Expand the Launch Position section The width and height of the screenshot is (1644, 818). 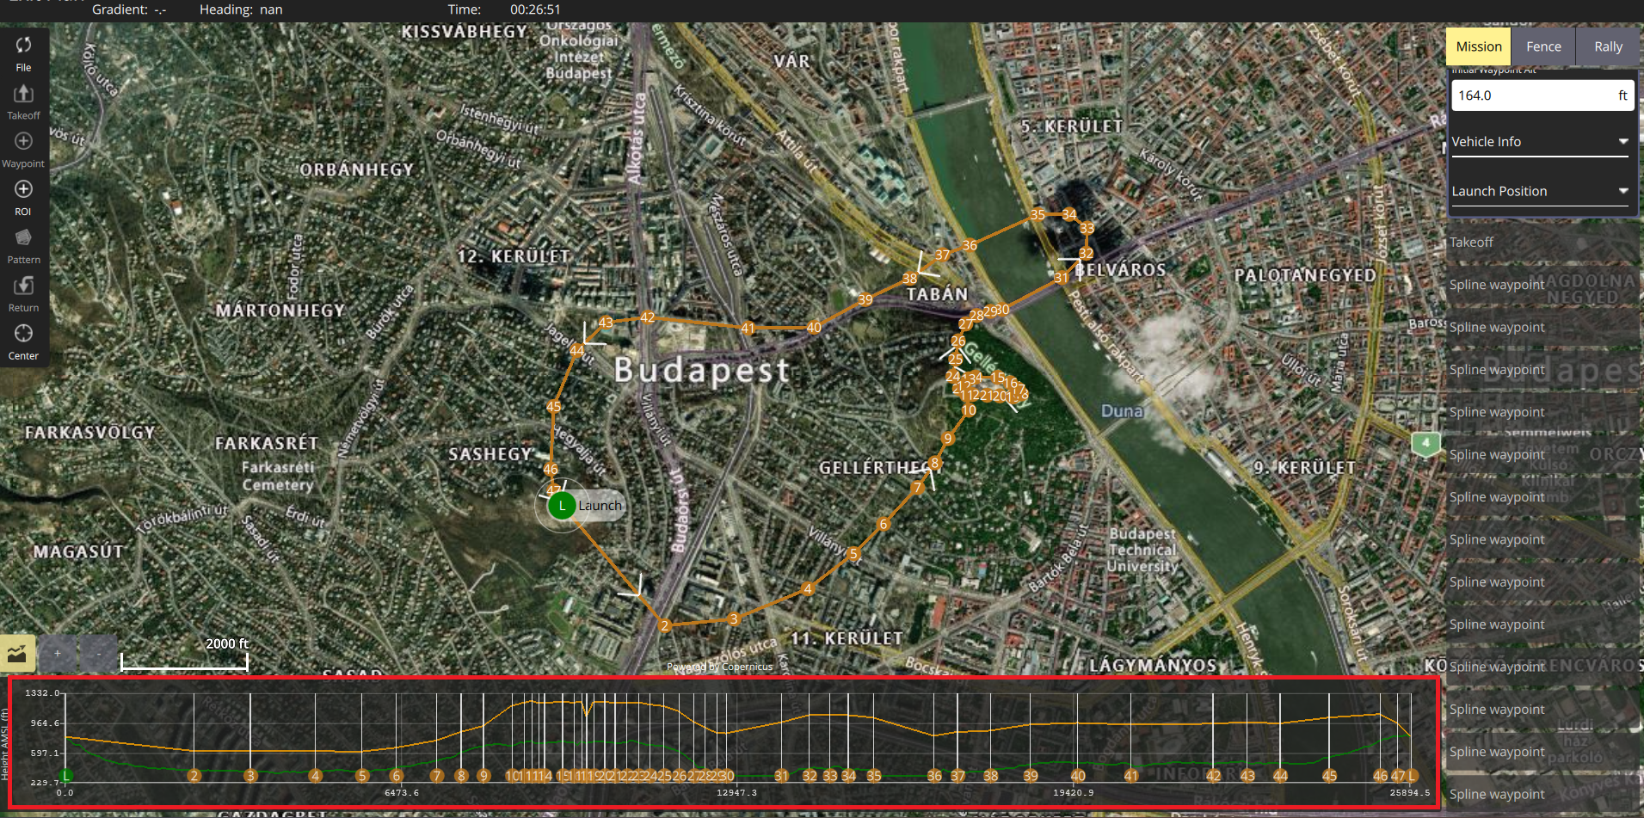[x=1540, y=191]
